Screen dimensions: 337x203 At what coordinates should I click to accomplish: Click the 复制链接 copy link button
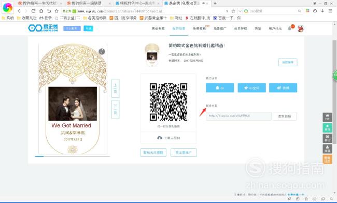pos(285,116)
